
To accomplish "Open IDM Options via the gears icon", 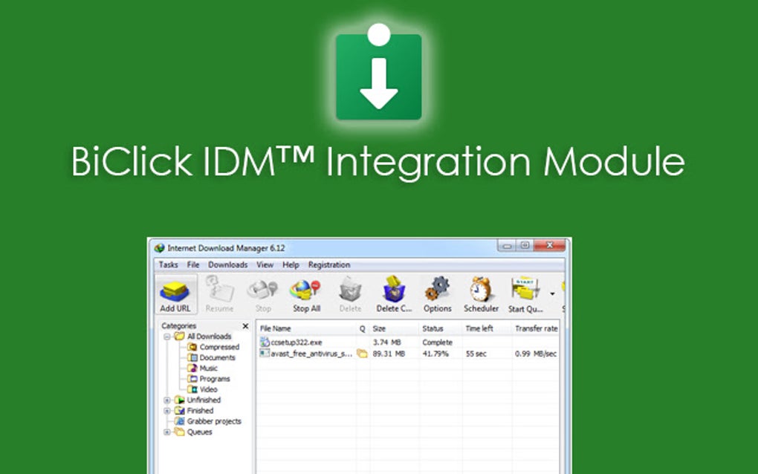I will pyautogui.click(x=438, y=290).
